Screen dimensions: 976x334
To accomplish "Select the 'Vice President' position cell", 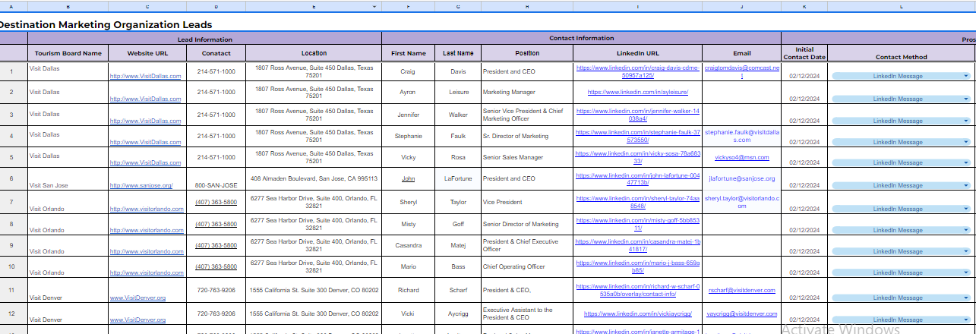I will (527, 203).
